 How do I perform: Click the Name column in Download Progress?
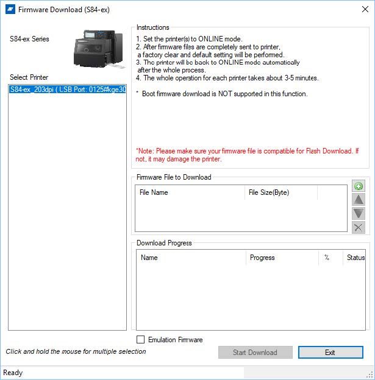pyautogui.click(x=191, y=258)
